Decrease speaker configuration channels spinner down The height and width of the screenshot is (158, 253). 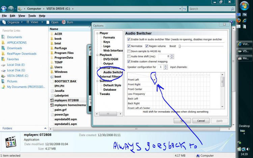point(166,68)
